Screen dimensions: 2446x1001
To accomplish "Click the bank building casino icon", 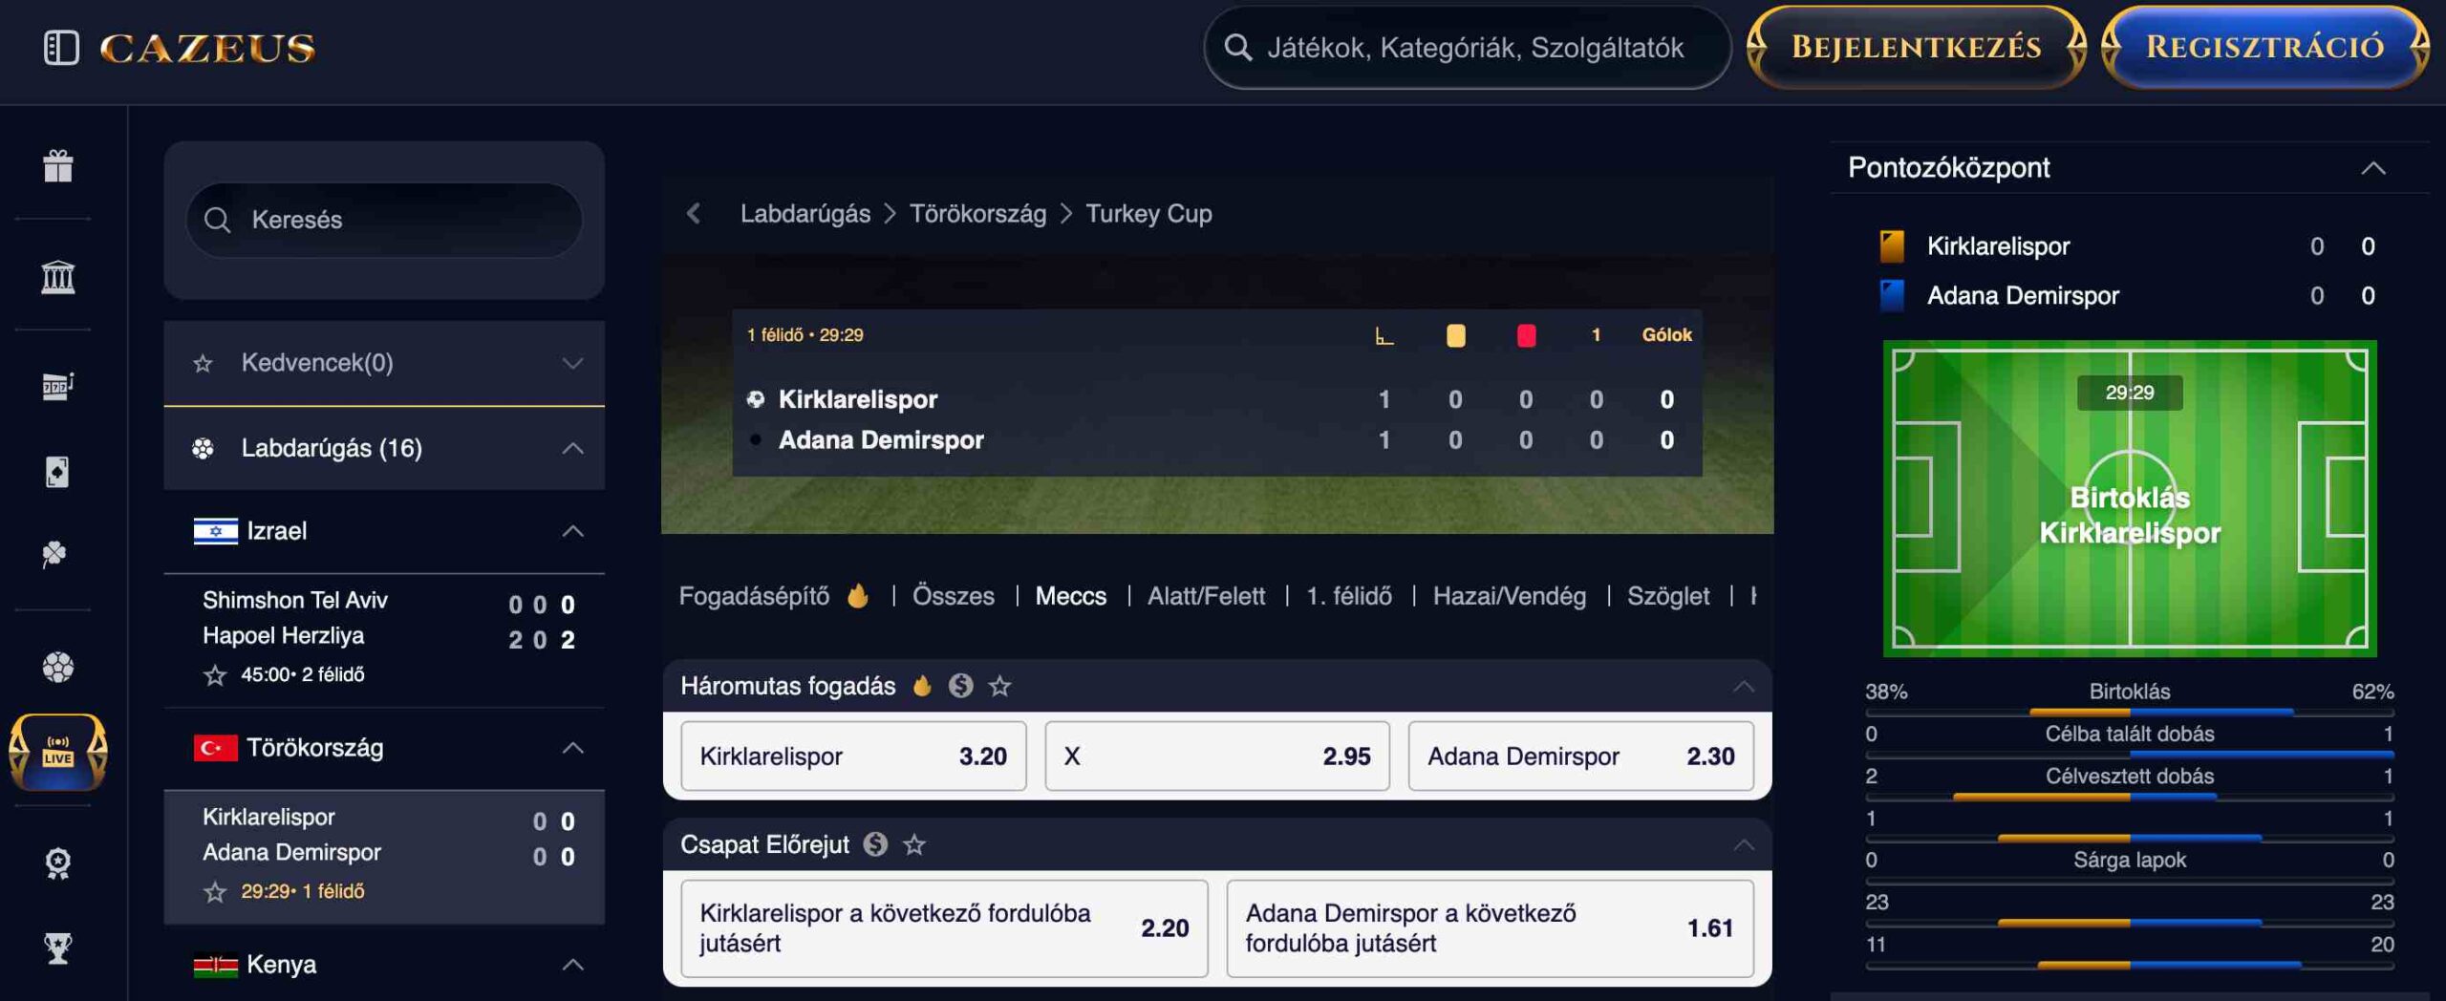I will pyautogui.click(x=58, y=277).
